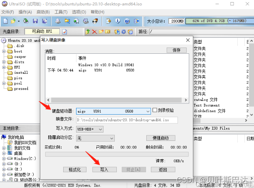Screen dimensions: 254x188
Task: Close the 写入硬盘映像 dialog
Action: click(x=188, y=40)
